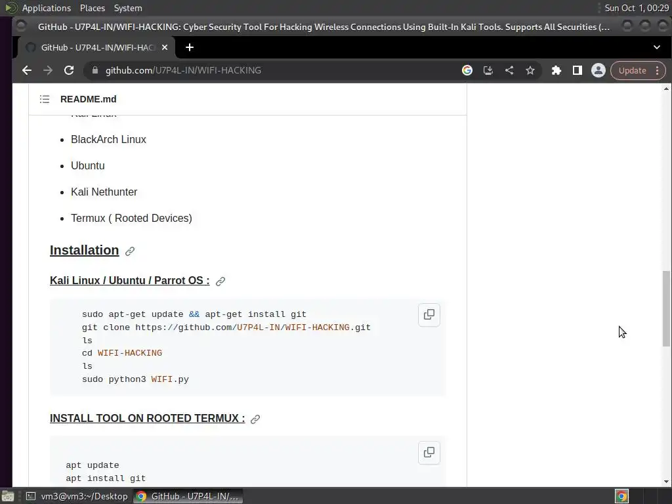
Task: Open Chrome three-dot menu
Action: tap(658, 70)
